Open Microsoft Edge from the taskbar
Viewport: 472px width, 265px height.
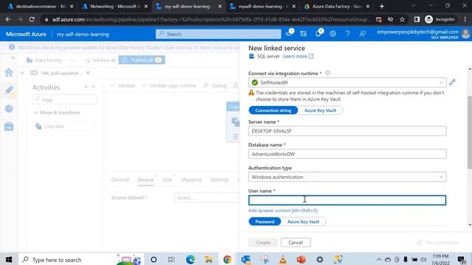point(190,259)
